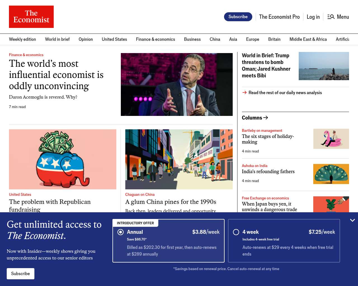
Task: Click the white Subscribe button in banner
Action: pos(20,274)
